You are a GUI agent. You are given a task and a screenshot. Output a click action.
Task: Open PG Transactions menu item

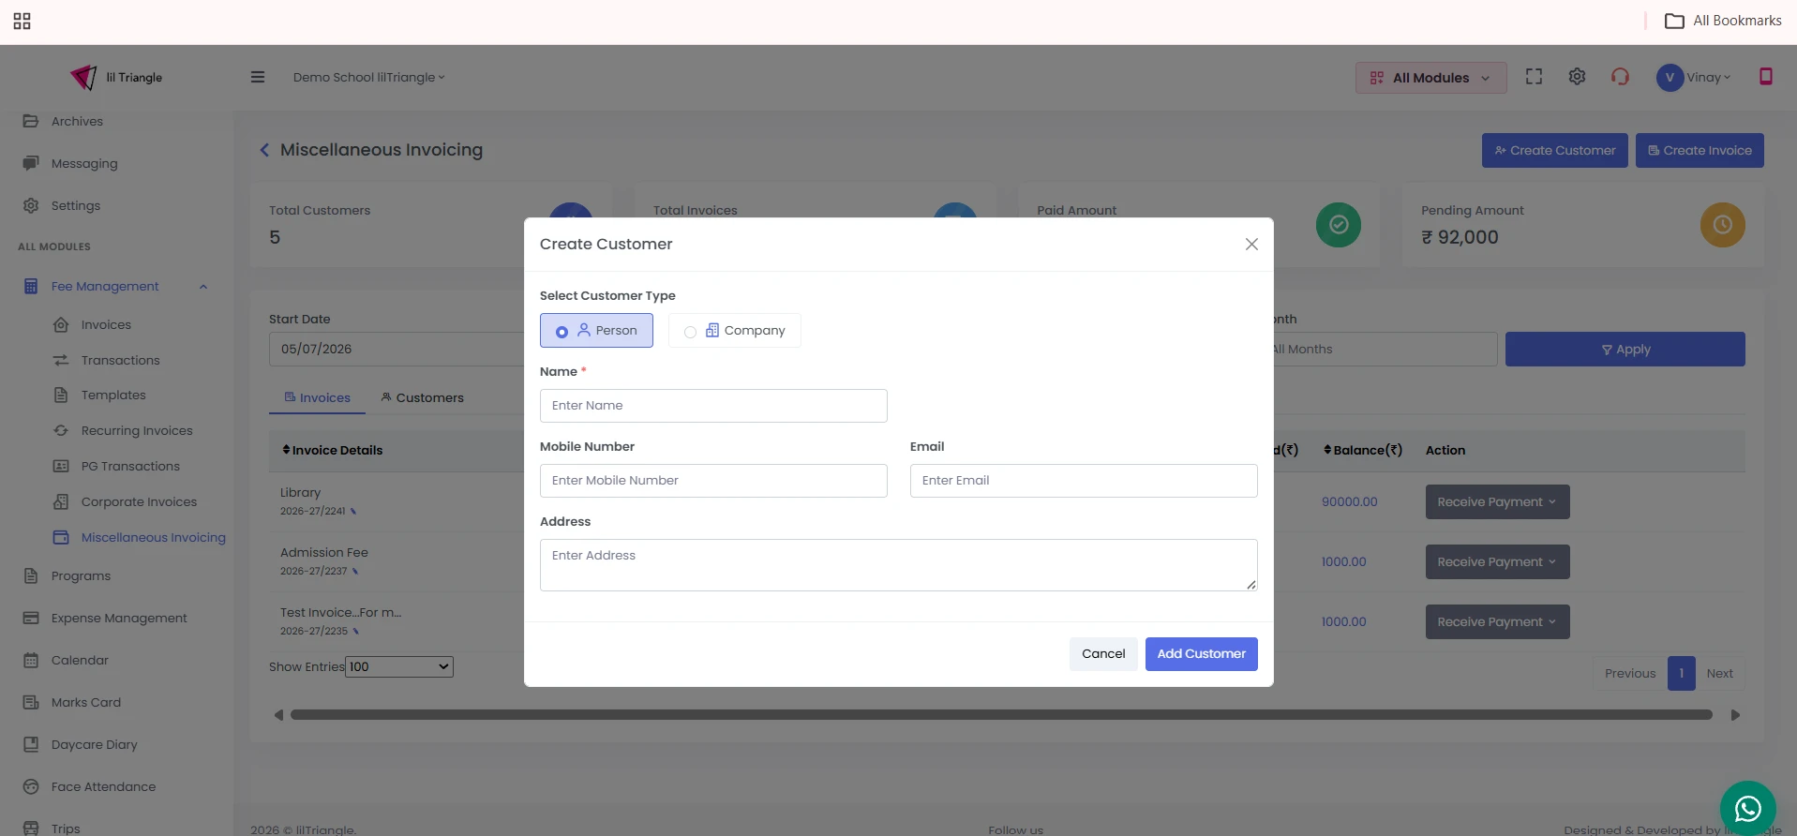coord(130,466)
